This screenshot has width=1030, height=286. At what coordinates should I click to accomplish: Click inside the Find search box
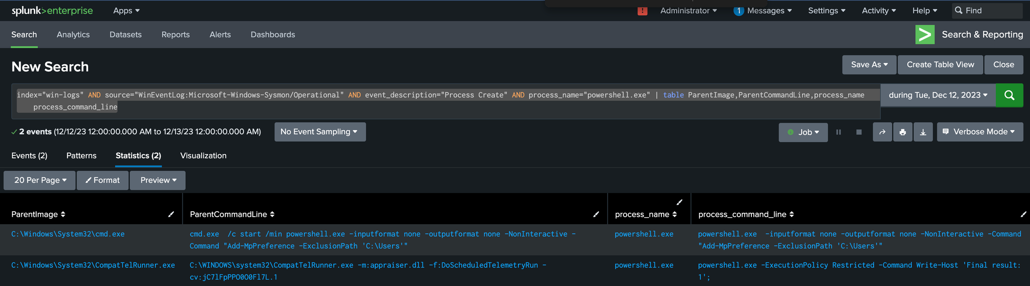click(x=987, y=11)
